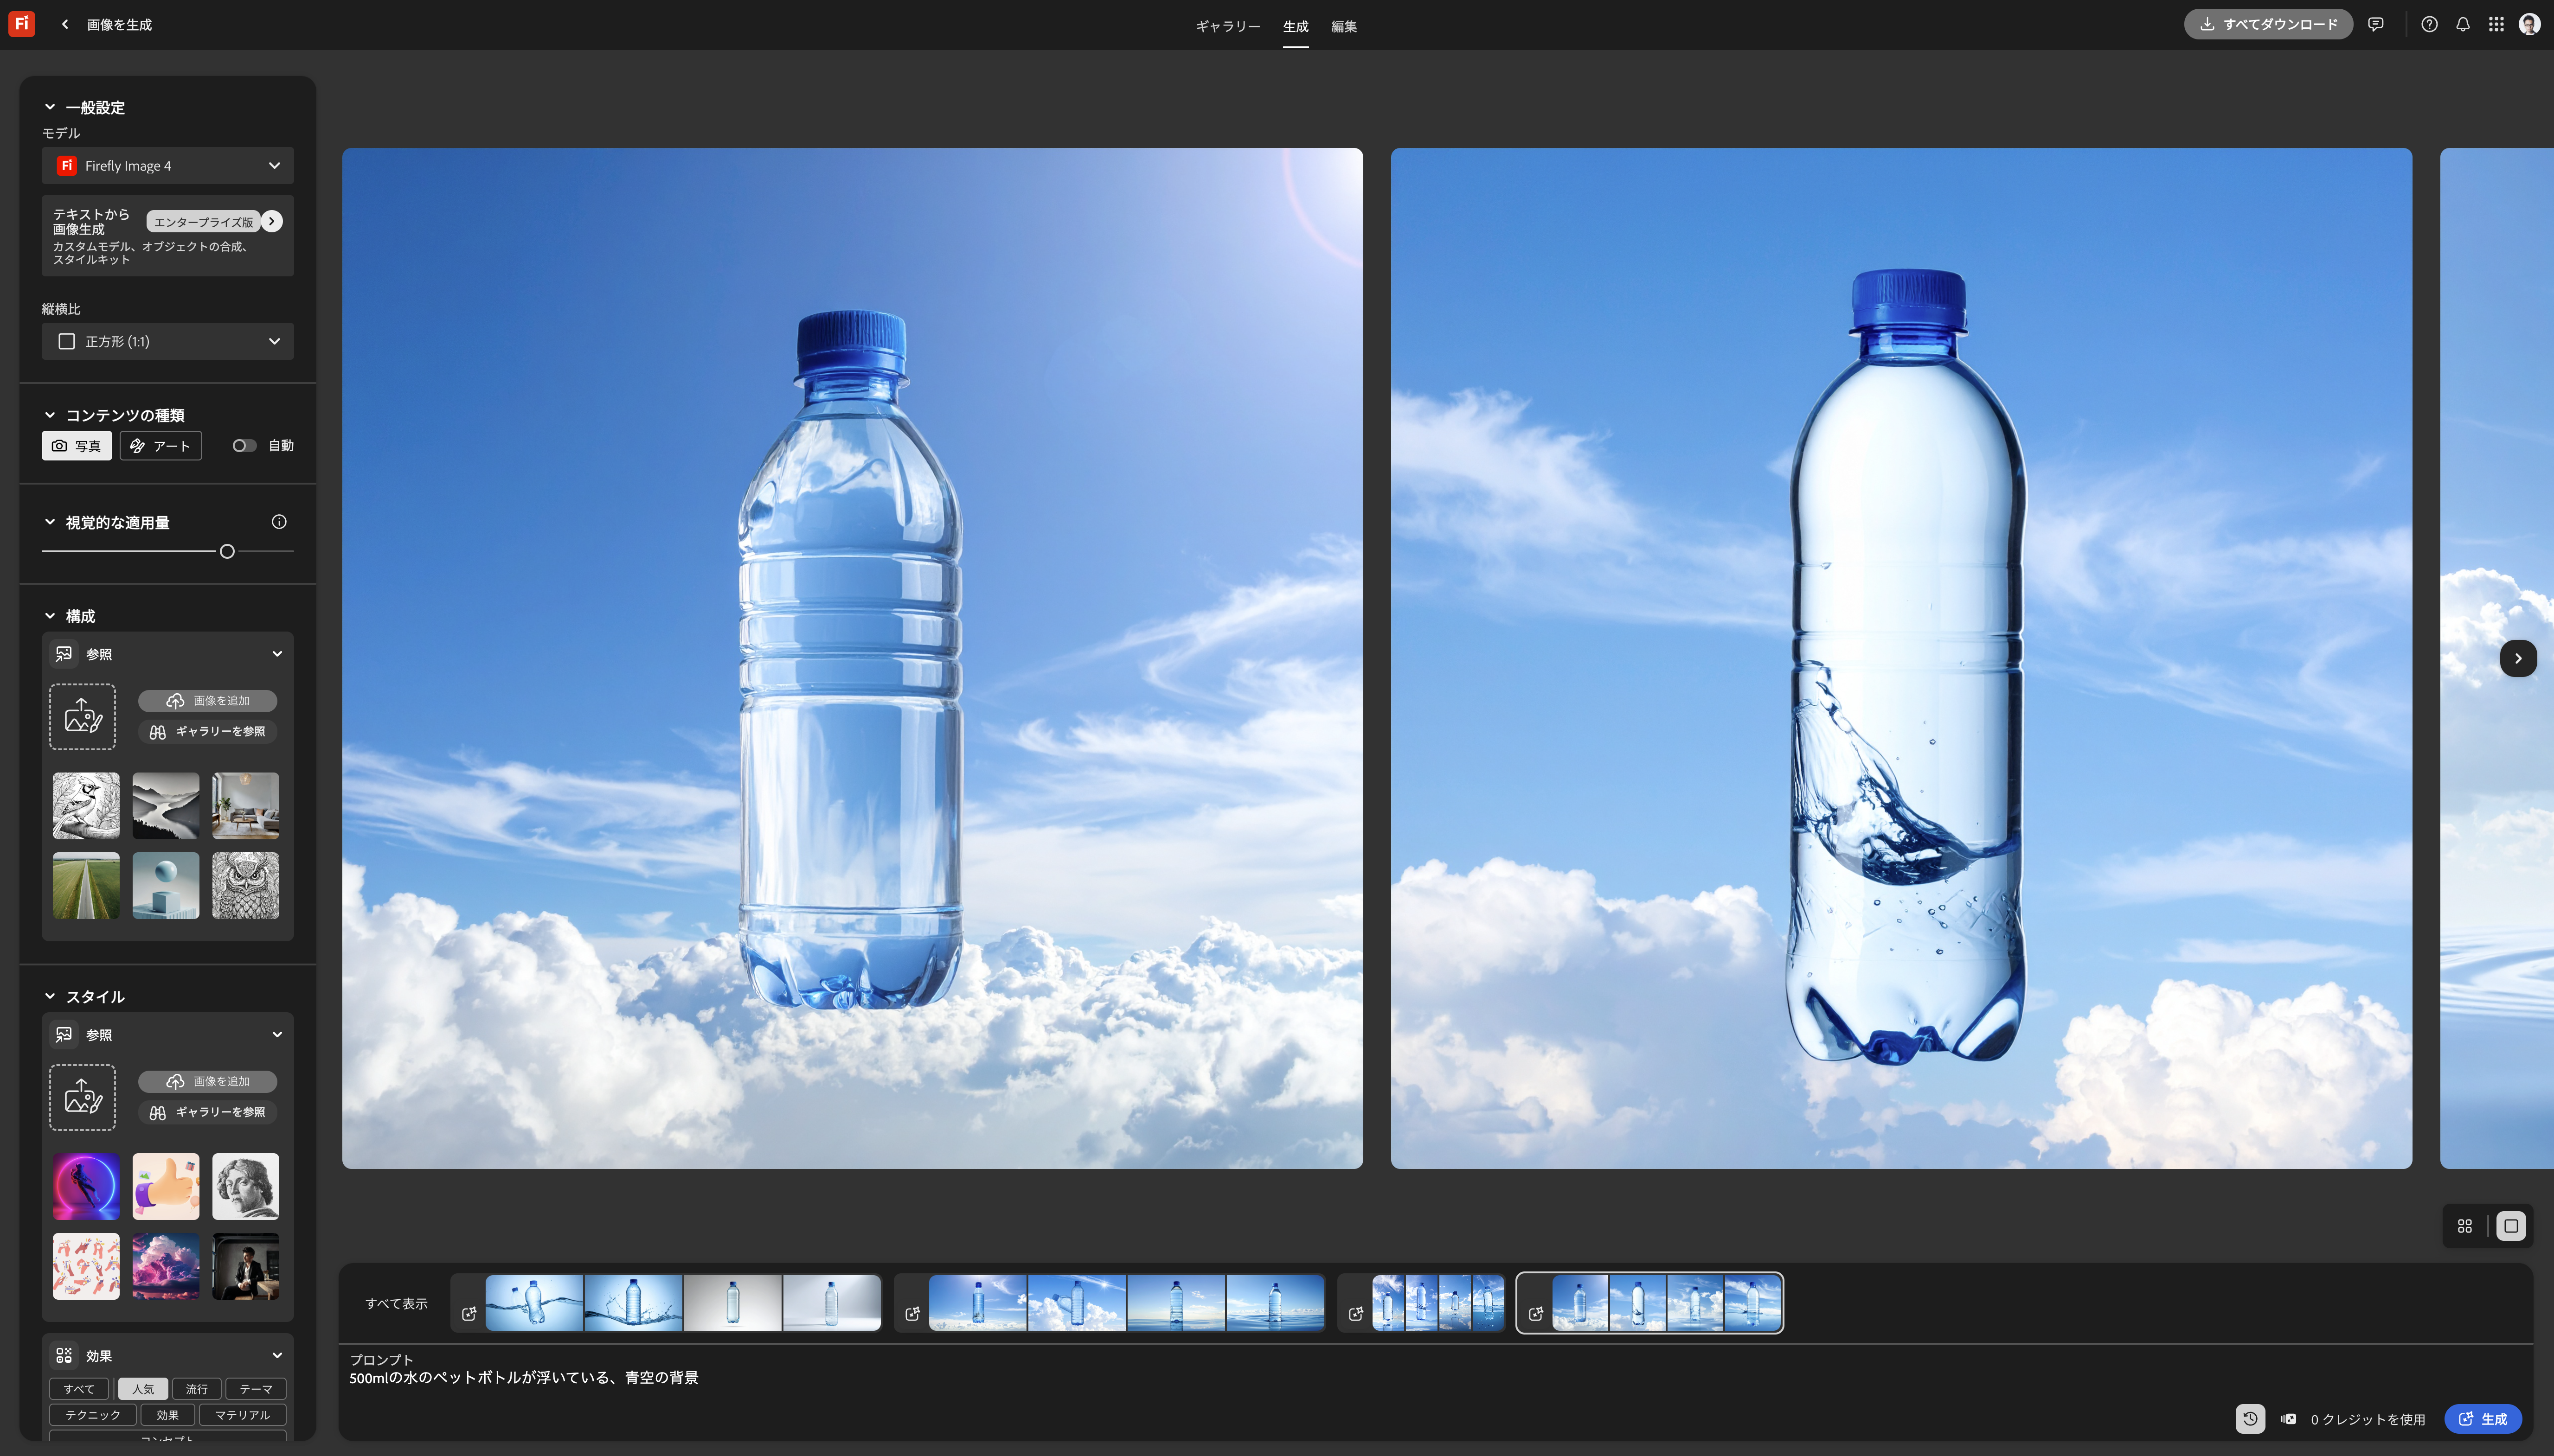The height and width of the screenshot is (1456, 2554).
Task: Click すべてダウンロード to download all
Action: [2267, 24]
